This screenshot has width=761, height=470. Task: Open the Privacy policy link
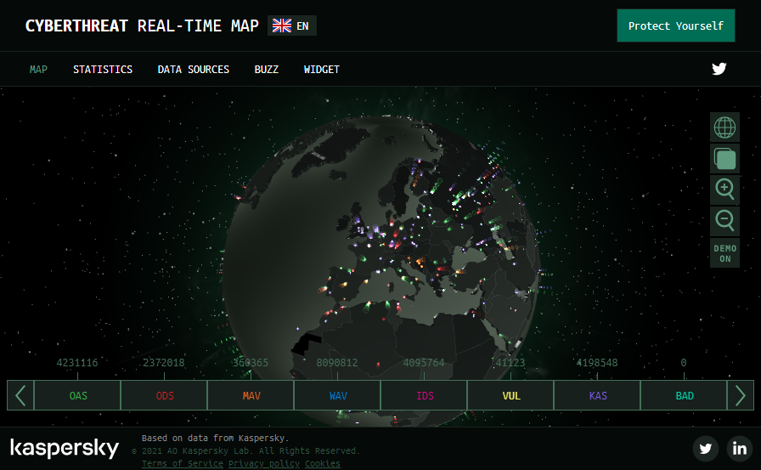coord(264,464)
